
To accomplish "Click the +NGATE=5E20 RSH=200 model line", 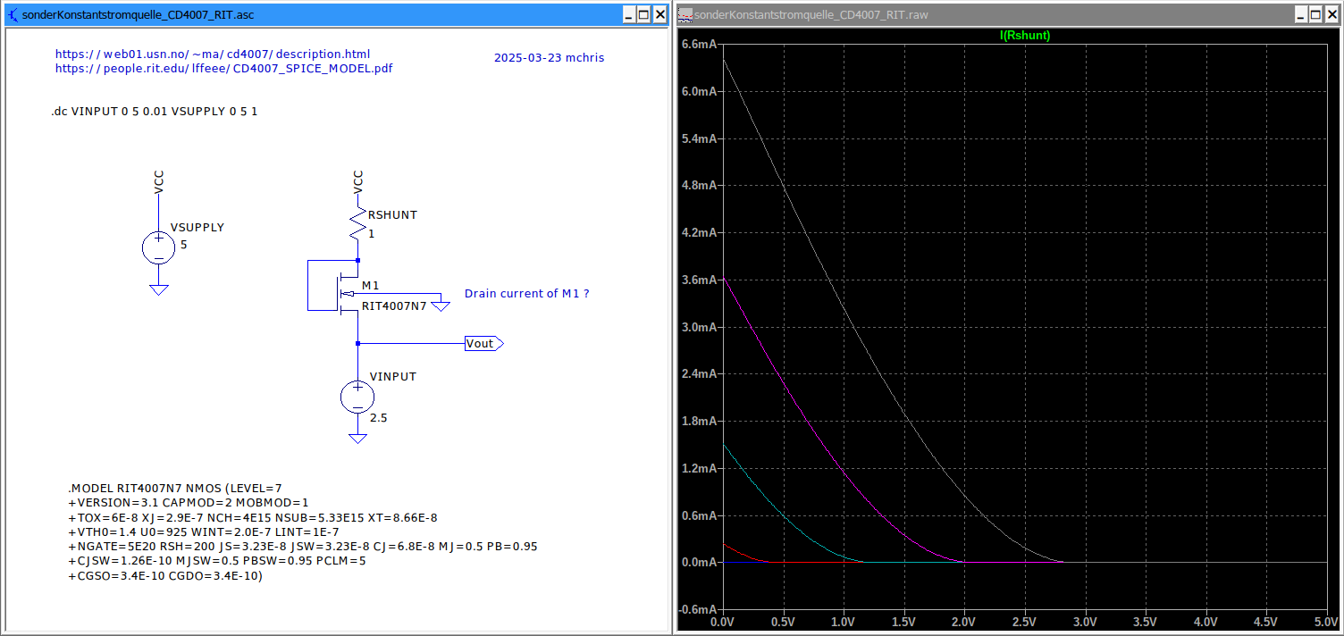I will point(303,546).
